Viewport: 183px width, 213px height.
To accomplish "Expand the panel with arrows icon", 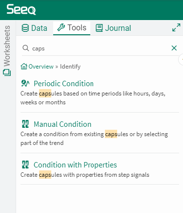I will click(x=176, y=27).
